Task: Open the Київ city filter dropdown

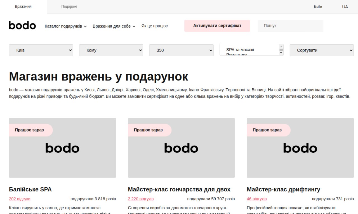Action: tap(41, 50)
